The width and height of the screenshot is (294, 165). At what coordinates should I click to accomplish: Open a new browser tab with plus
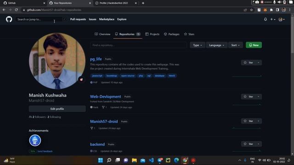(143, 3)
